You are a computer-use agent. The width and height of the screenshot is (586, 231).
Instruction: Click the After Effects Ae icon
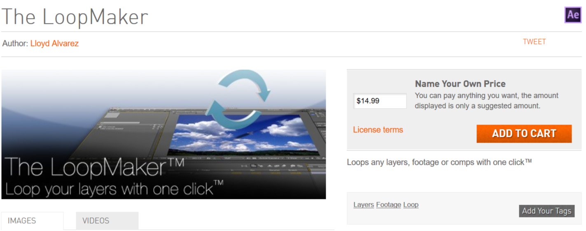573,15
